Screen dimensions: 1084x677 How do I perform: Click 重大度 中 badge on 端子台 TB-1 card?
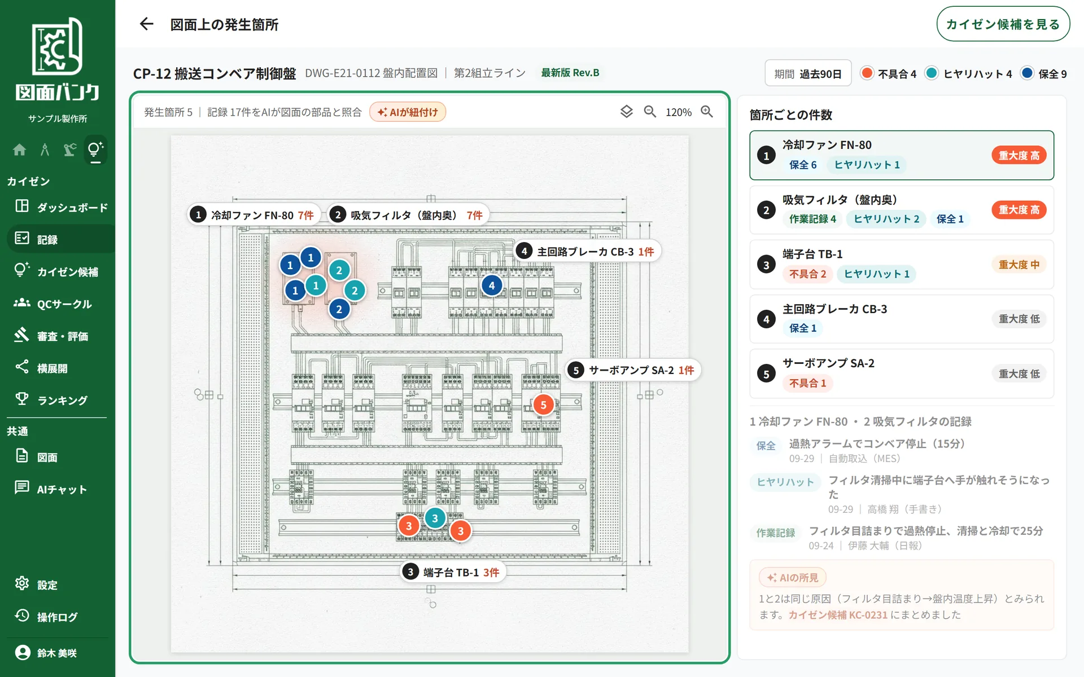1019,265
